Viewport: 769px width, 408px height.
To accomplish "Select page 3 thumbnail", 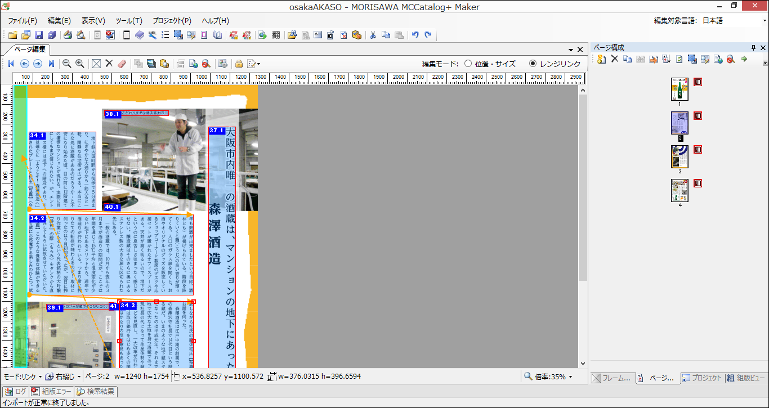I will (x=679, y=156).
